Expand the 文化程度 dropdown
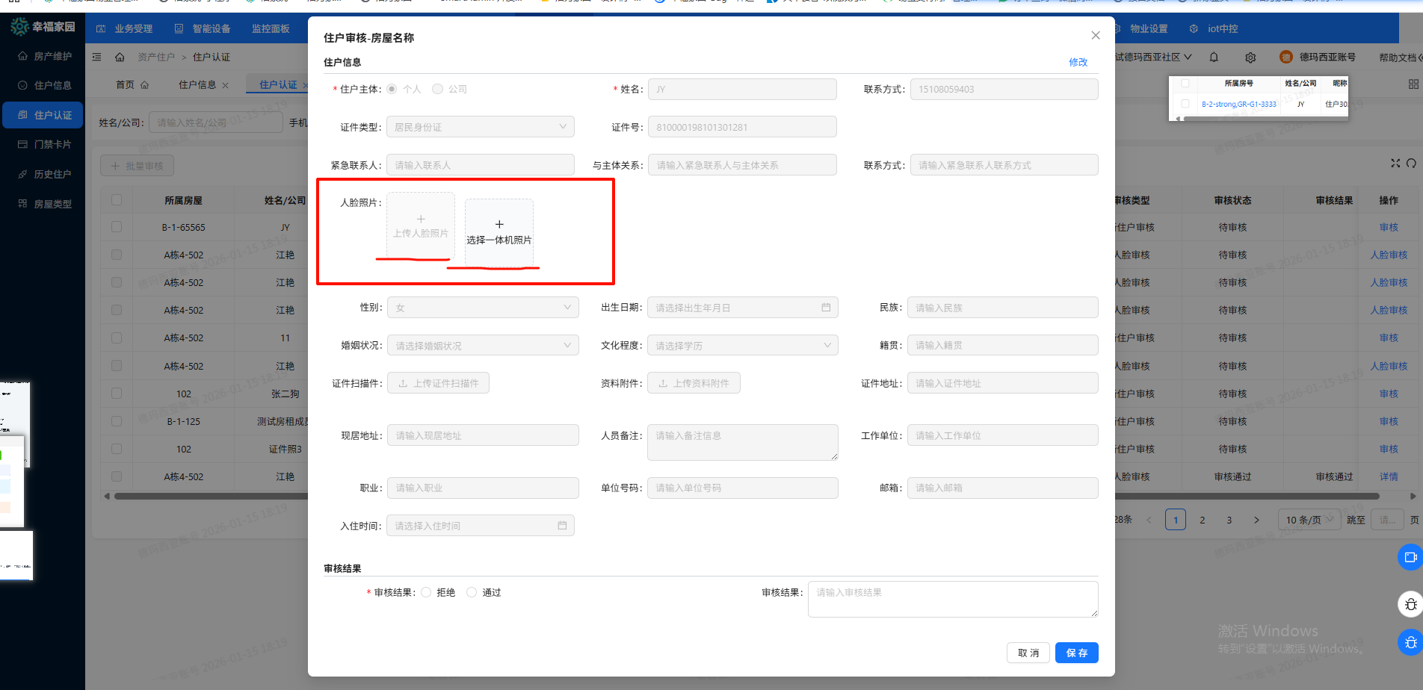This screenshot has width=1423, height=690. (742, 346)
